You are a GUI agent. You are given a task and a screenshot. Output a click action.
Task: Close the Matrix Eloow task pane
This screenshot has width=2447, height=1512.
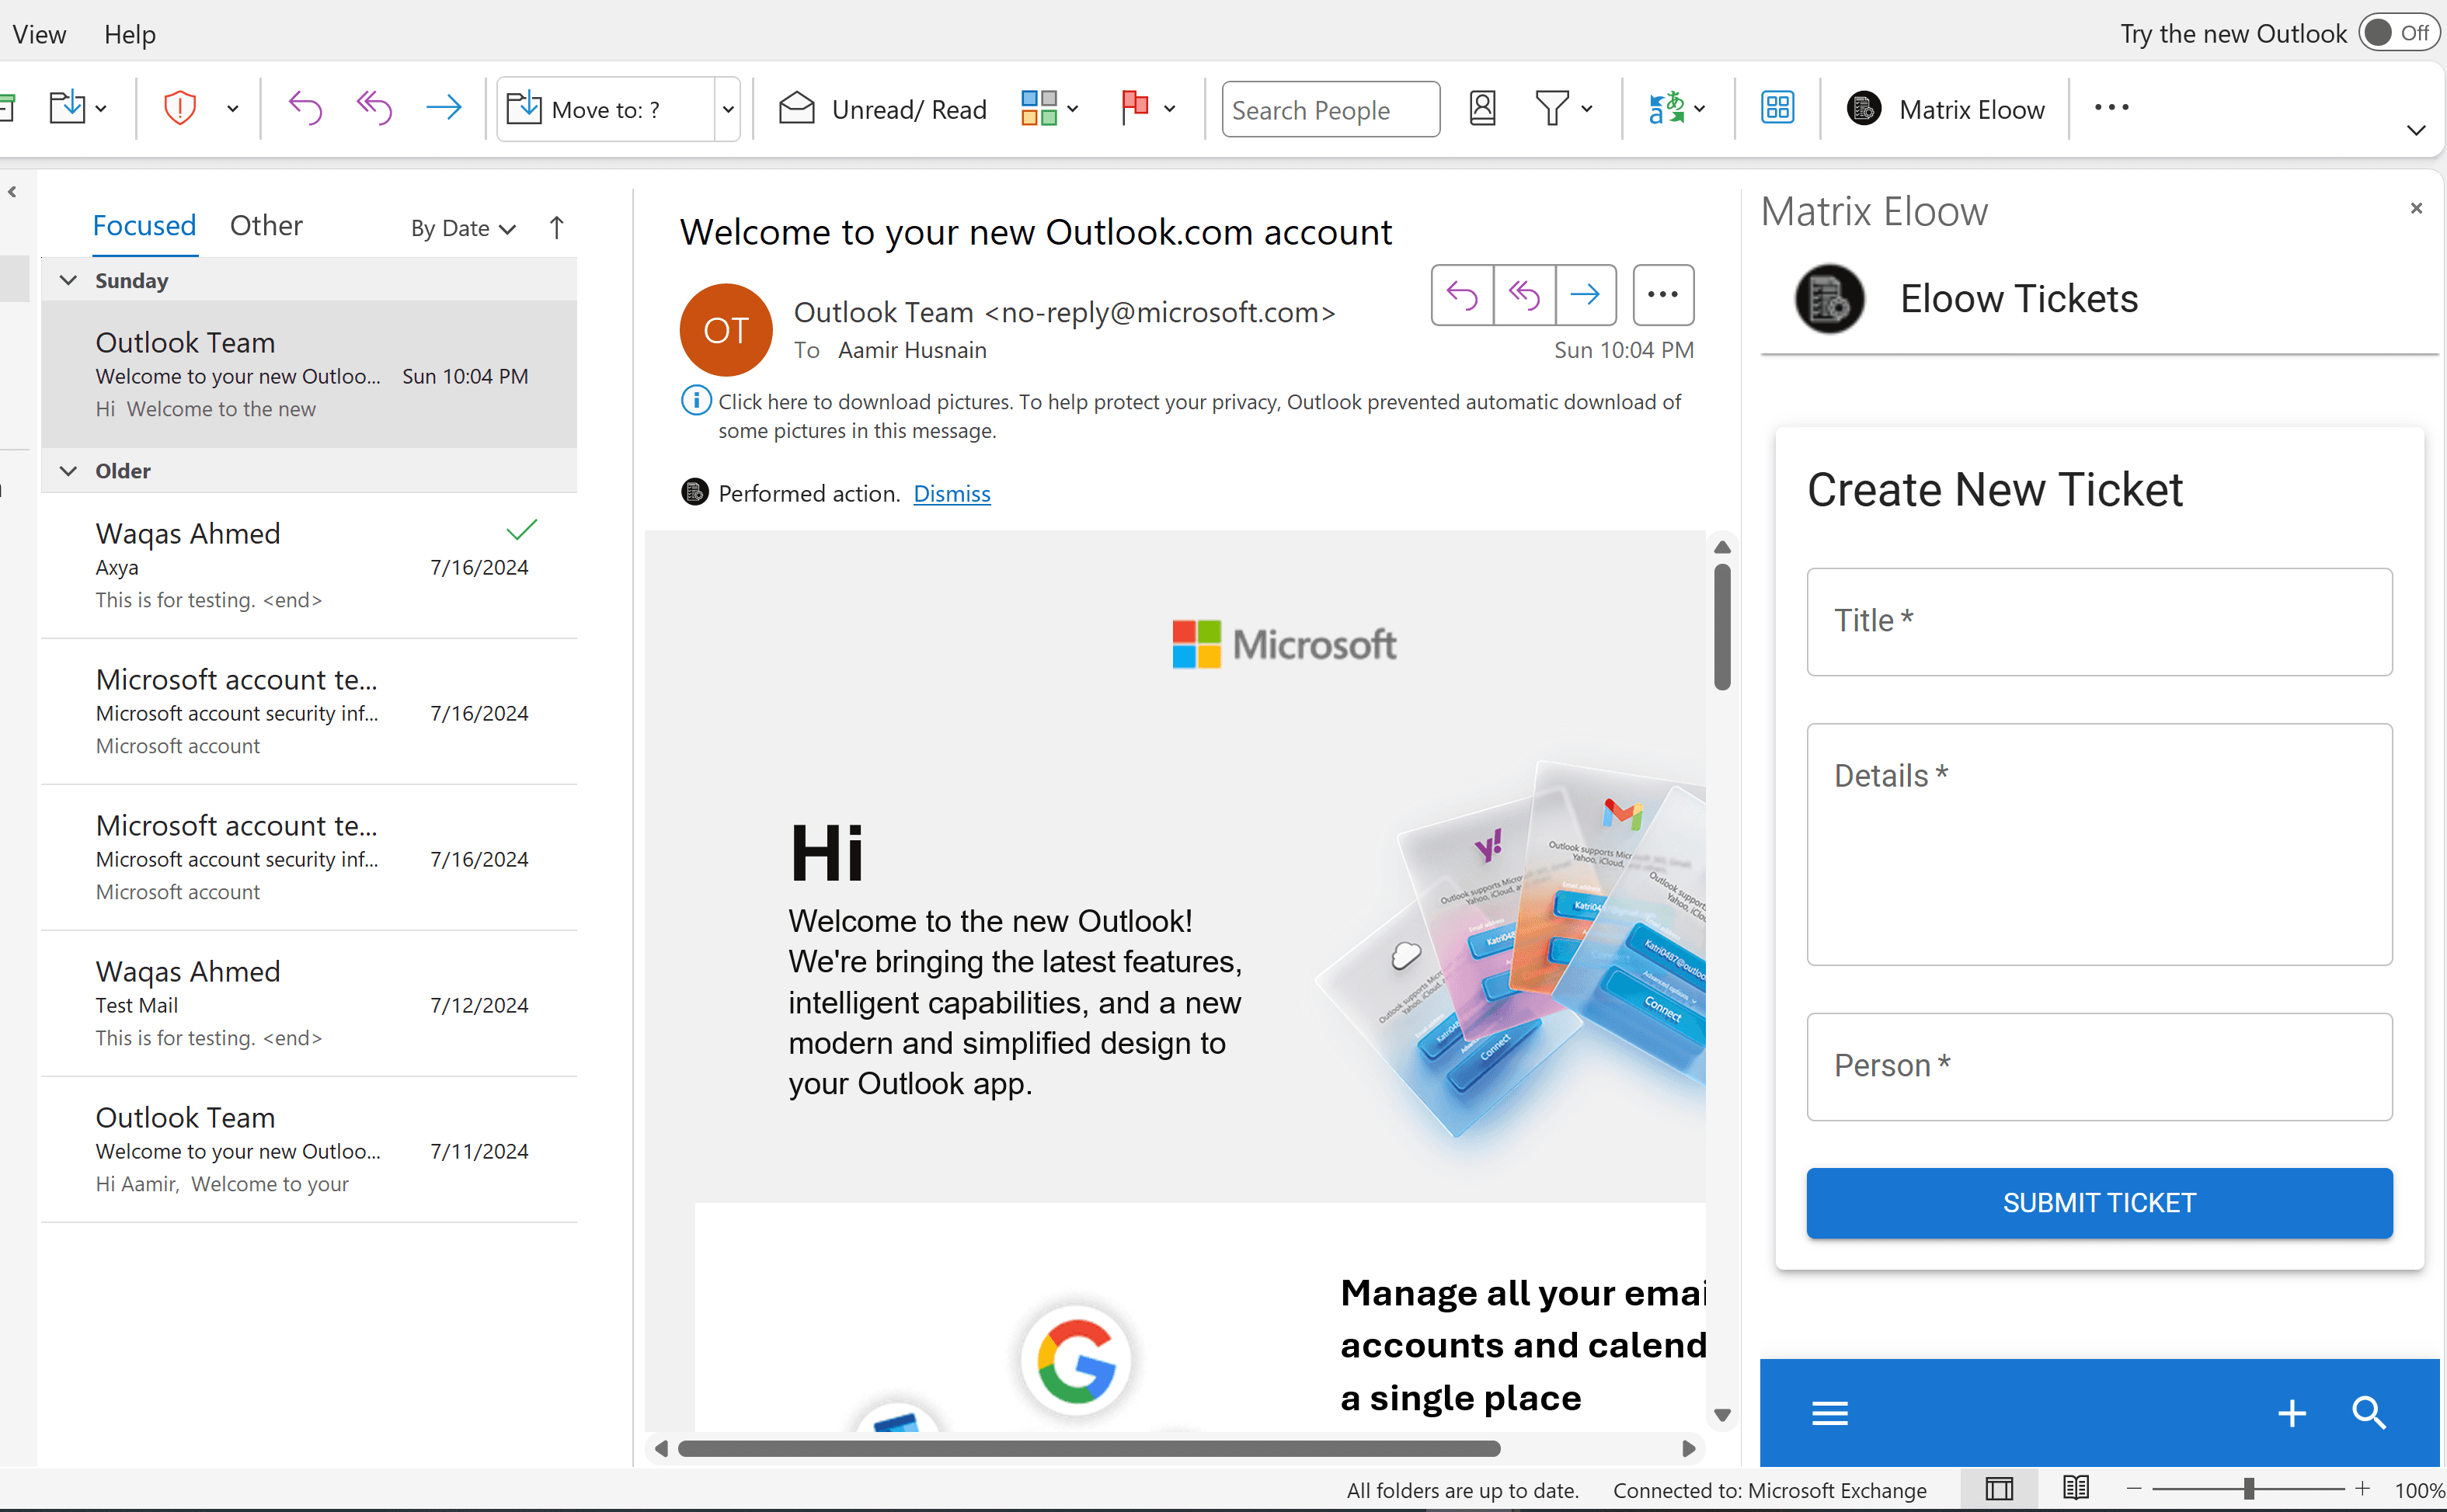(x=2416, y=207)
